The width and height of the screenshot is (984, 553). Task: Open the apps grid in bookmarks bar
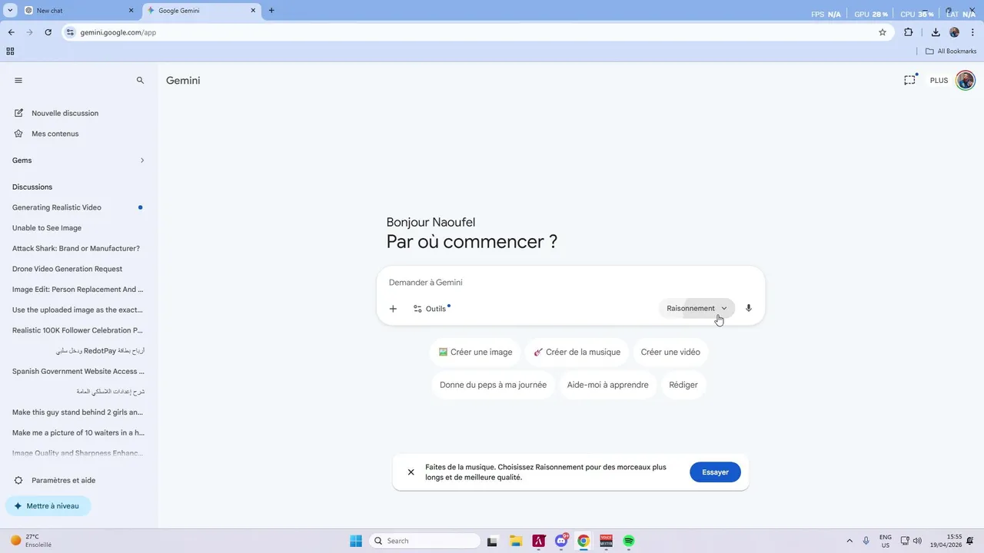10,51
